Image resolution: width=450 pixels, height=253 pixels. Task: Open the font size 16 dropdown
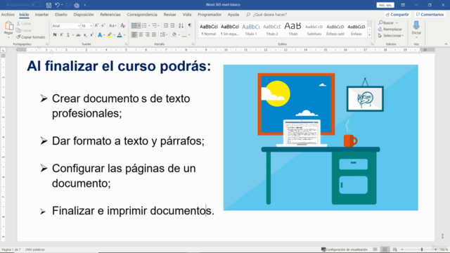[x=91, y=26]
